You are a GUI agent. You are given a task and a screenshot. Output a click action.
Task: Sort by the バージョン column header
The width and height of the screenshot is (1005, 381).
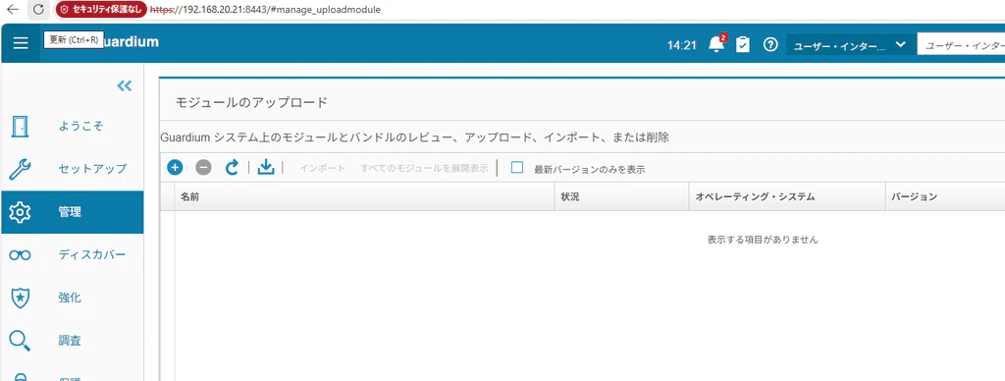point(945,197)
